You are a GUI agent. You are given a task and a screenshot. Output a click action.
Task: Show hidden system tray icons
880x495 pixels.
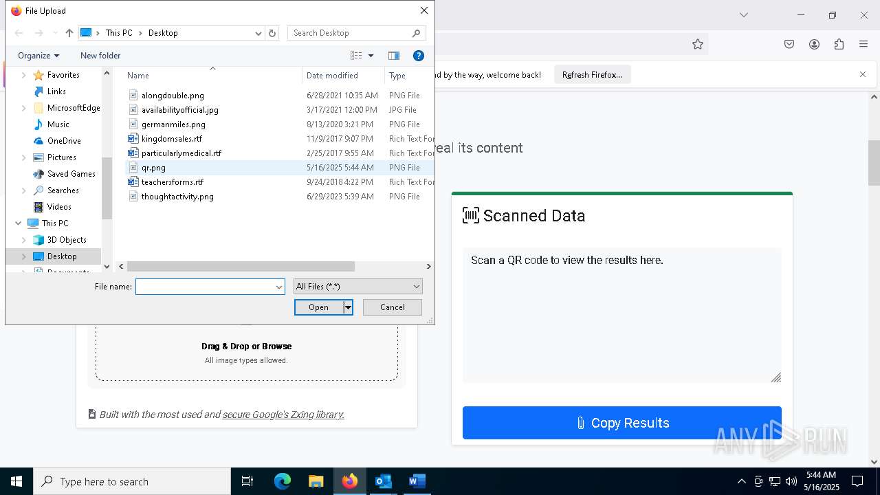coord(741,481)
